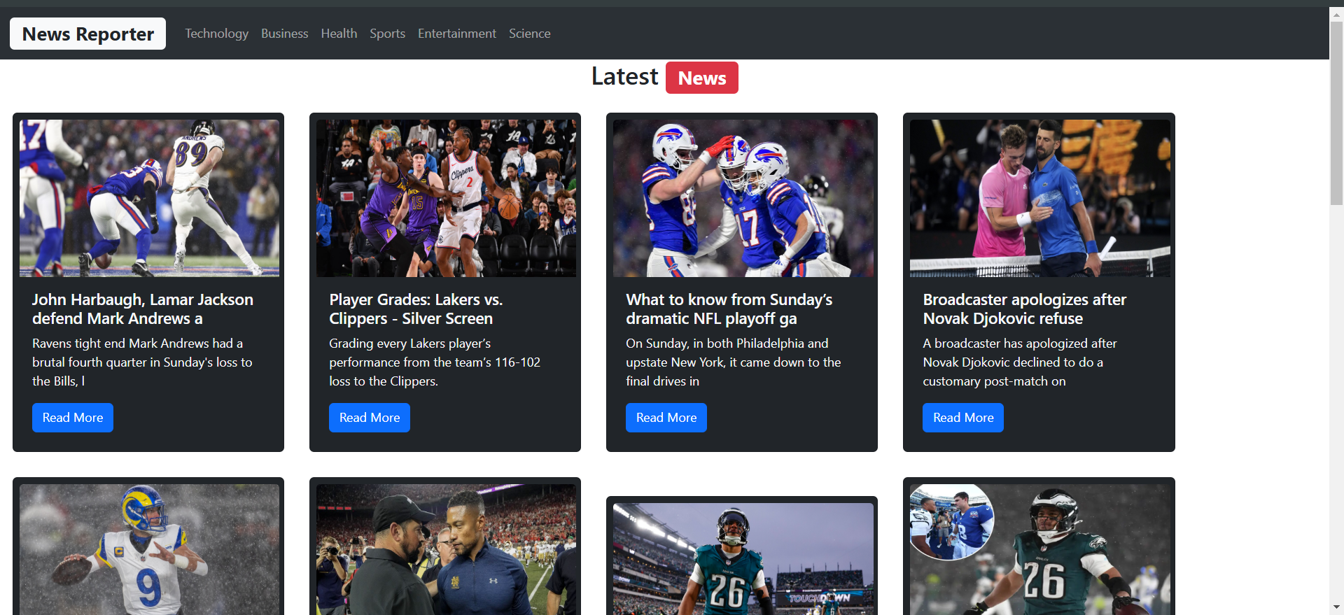Click Read More on Lakers vs. Clippers card
1344x615 pixels.
(x=370, y=418)
